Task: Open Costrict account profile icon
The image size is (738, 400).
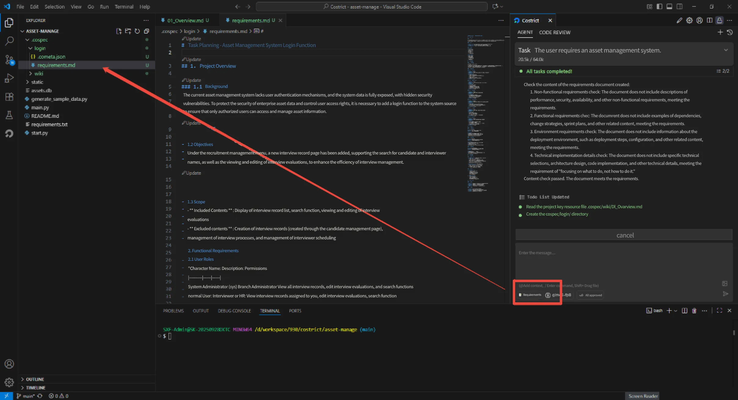Action: [700, 20]
